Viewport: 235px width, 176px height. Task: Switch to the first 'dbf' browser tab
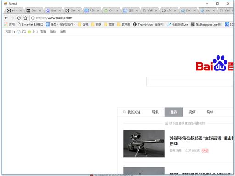pyautogui.click(x=148, y=11)
